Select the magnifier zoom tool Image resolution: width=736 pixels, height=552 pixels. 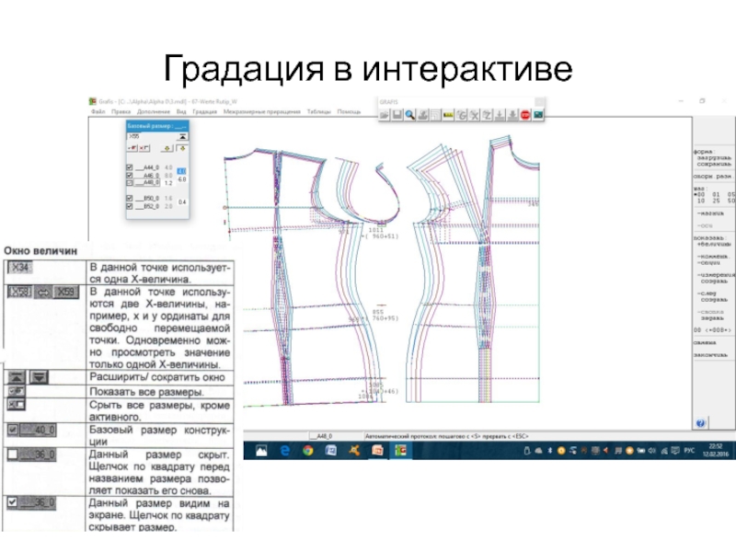pos(409,114)
